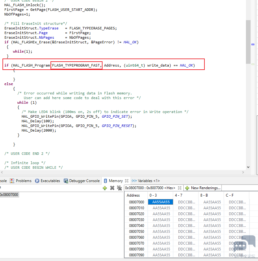Click address cell 08007010

(x=136, y=208)
